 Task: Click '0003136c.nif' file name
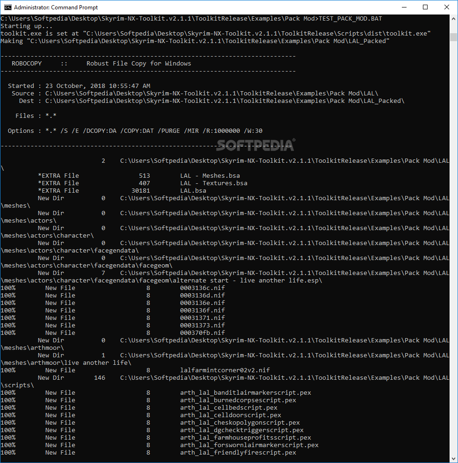click(202, 288)
